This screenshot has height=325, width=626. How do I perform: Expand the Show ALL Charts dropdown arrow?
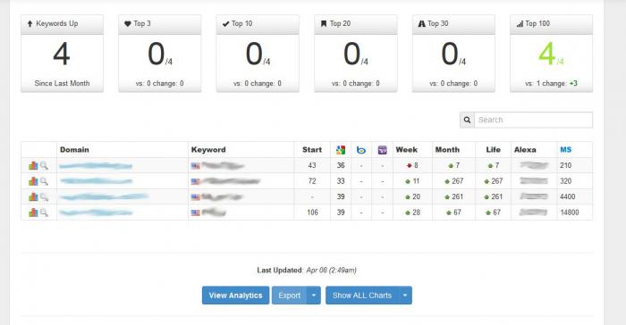(405, 296)
